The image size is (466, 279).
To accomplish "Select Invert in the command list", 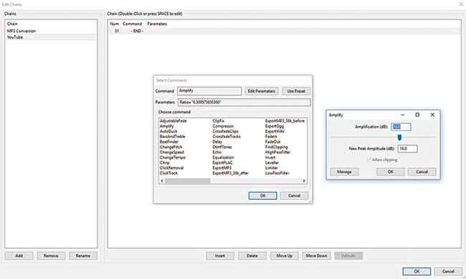I will [x=270, y=157].
